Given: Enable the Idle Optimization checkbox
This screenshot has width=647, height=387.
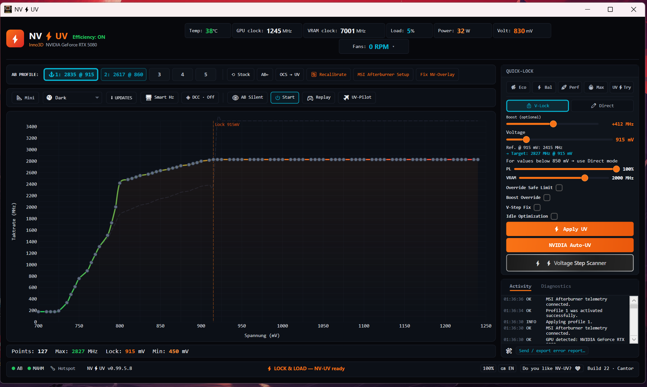Looking at the screenshot, I should [554, 216].
